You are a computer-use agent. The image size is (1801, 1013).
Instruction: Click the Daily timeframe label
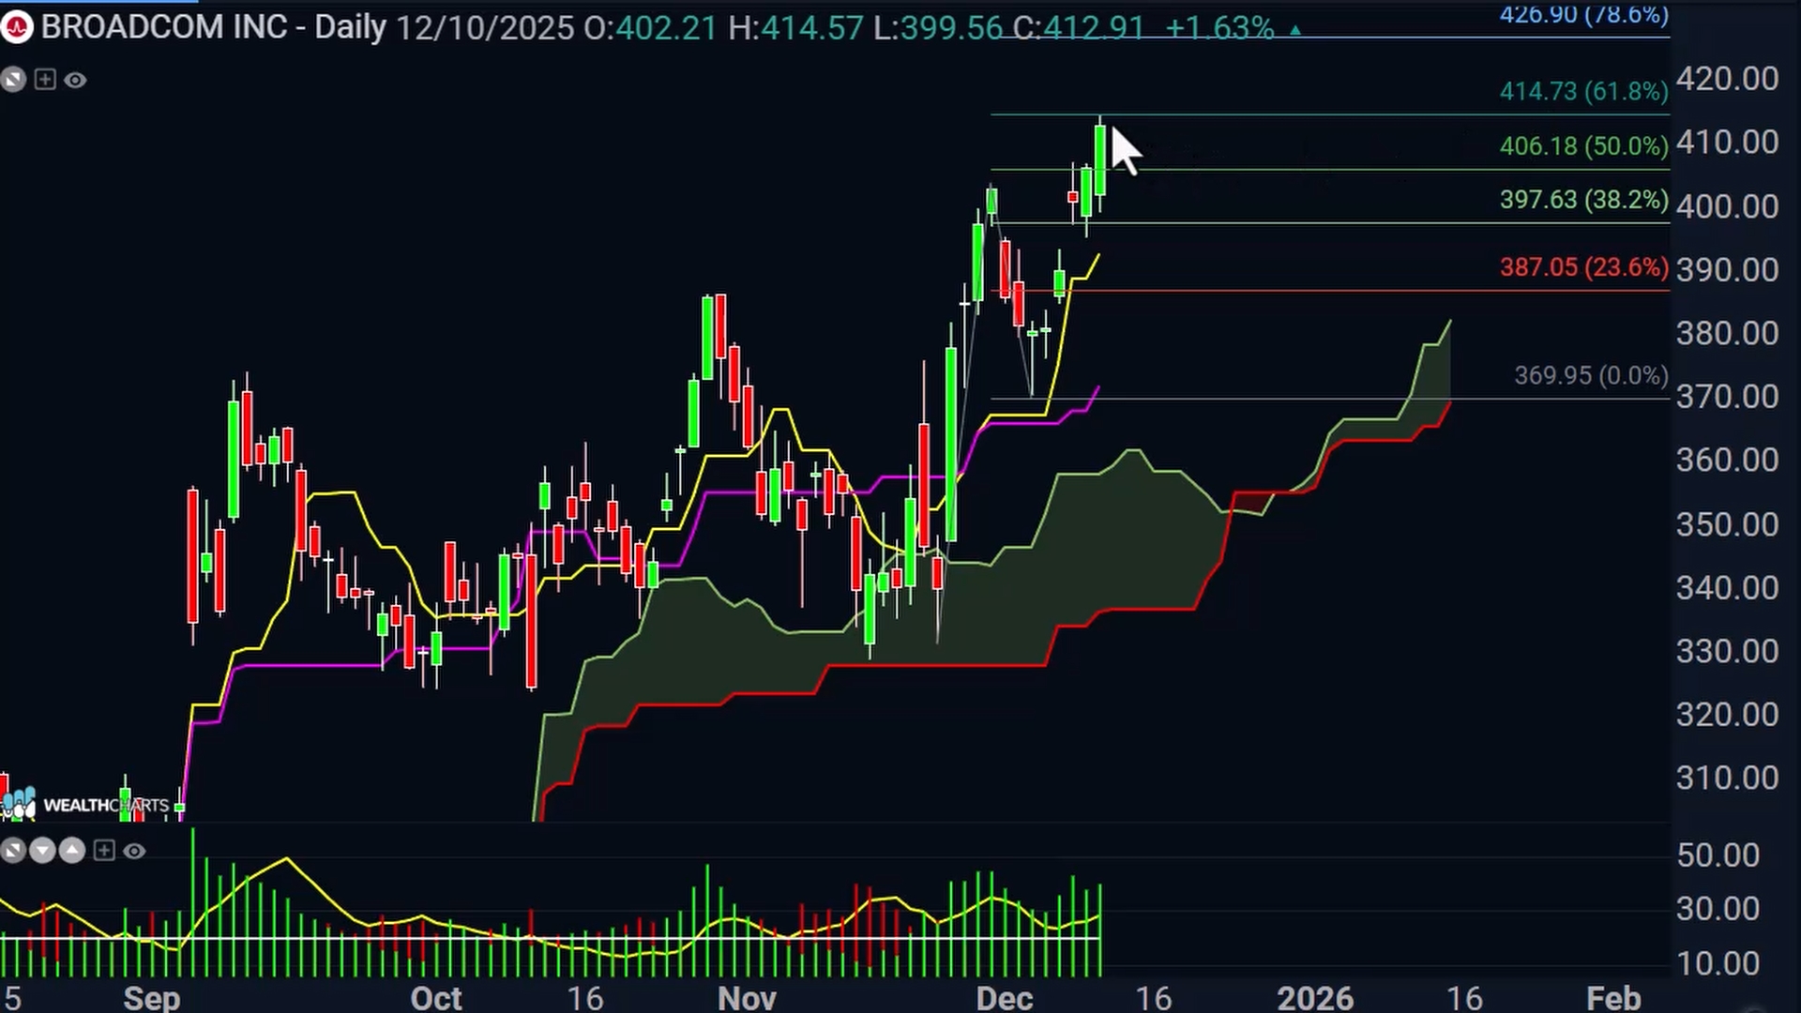pyautogui.click(x=350, y=27)
